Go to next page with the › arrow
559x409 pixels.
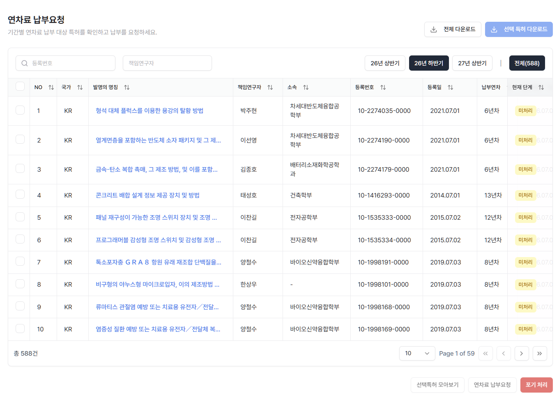click(x=522, y=353)
